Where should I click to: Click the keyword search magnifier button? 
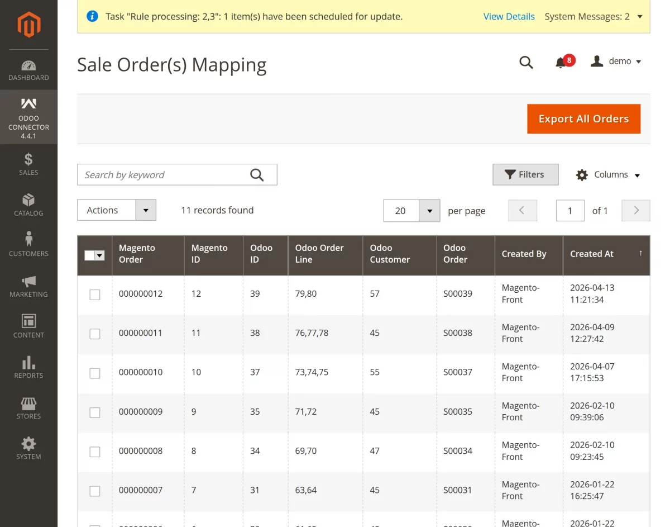coord(257,175)
